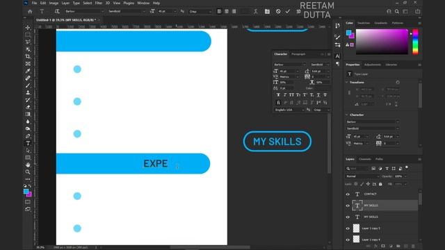Image resolution: width=445 pixels, height=250 pixels.
Task: Click the search icon at top right
Action: coord(397,11)
